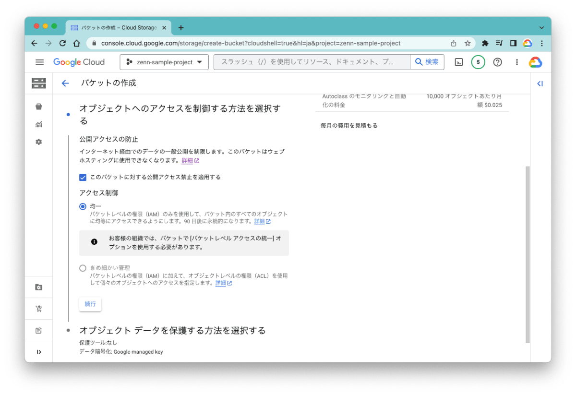Screen dimensions: 576x395
Task: Click the アクセス制御 heading text
Action: point(99,193)
